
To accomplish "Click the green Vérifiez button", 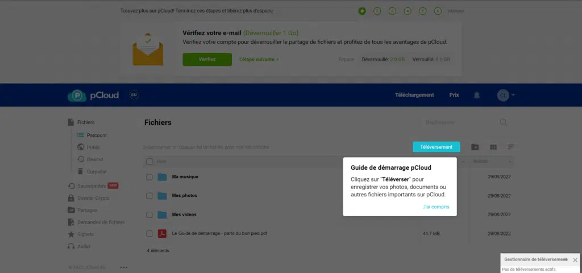I will [x=207, y=59].
